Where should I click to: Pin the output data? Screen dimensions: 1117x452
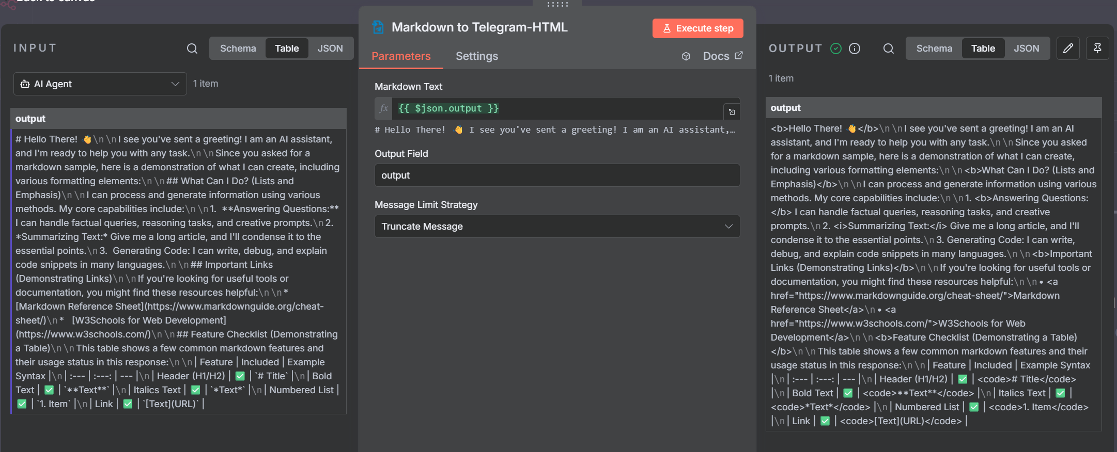1097,49
